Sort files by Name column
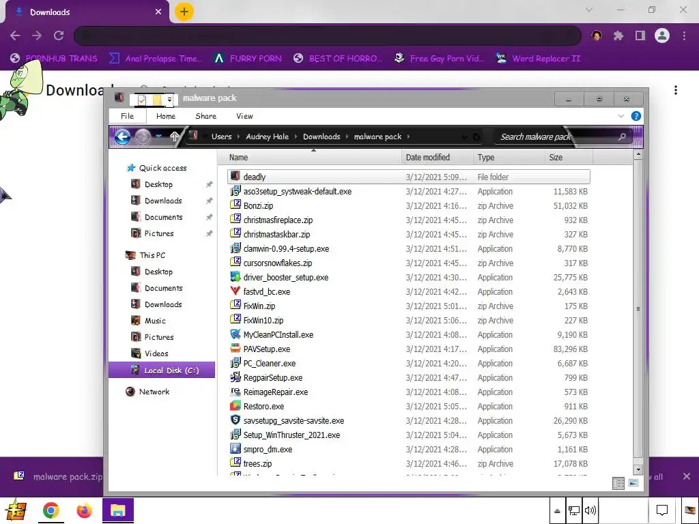 pos(238,158)
